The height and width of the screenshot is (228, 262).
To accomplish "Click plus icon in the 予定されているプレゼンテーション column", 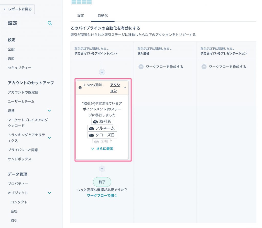I will (x=204, y=67).
